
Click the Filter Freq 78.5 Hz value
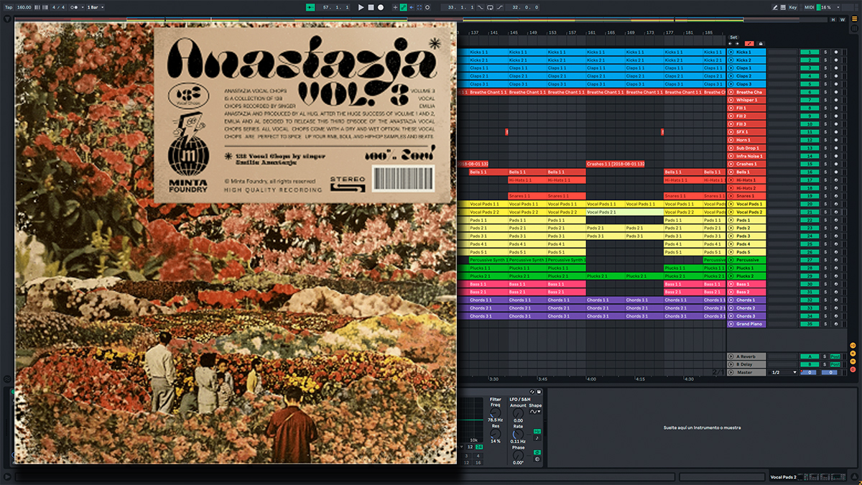point(496,420)
